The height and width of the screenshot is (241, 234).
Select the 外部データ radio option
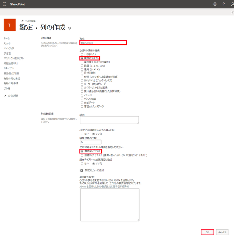pyautogui.click(x=82, y=102)
